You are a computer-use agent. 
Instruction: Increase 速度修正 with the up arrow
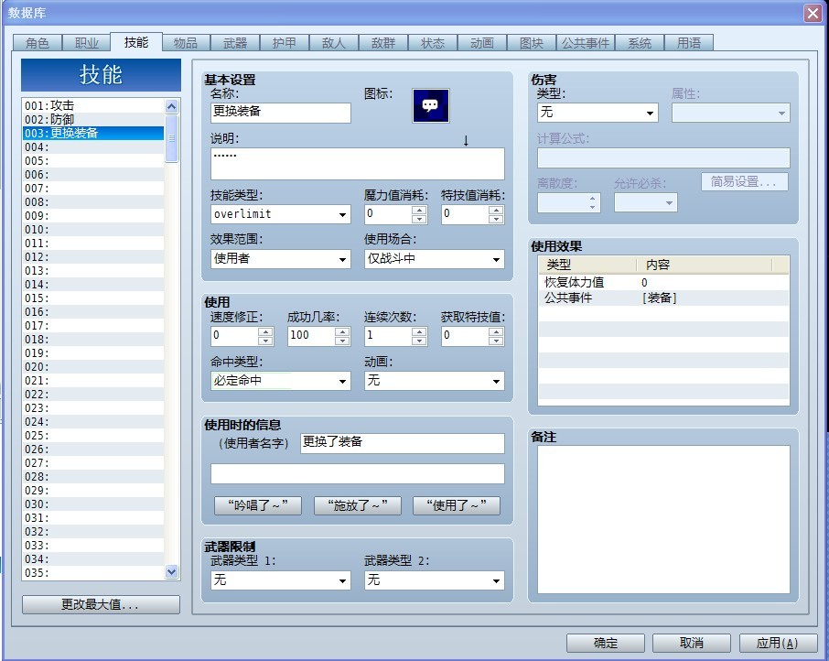click(265, 331)
